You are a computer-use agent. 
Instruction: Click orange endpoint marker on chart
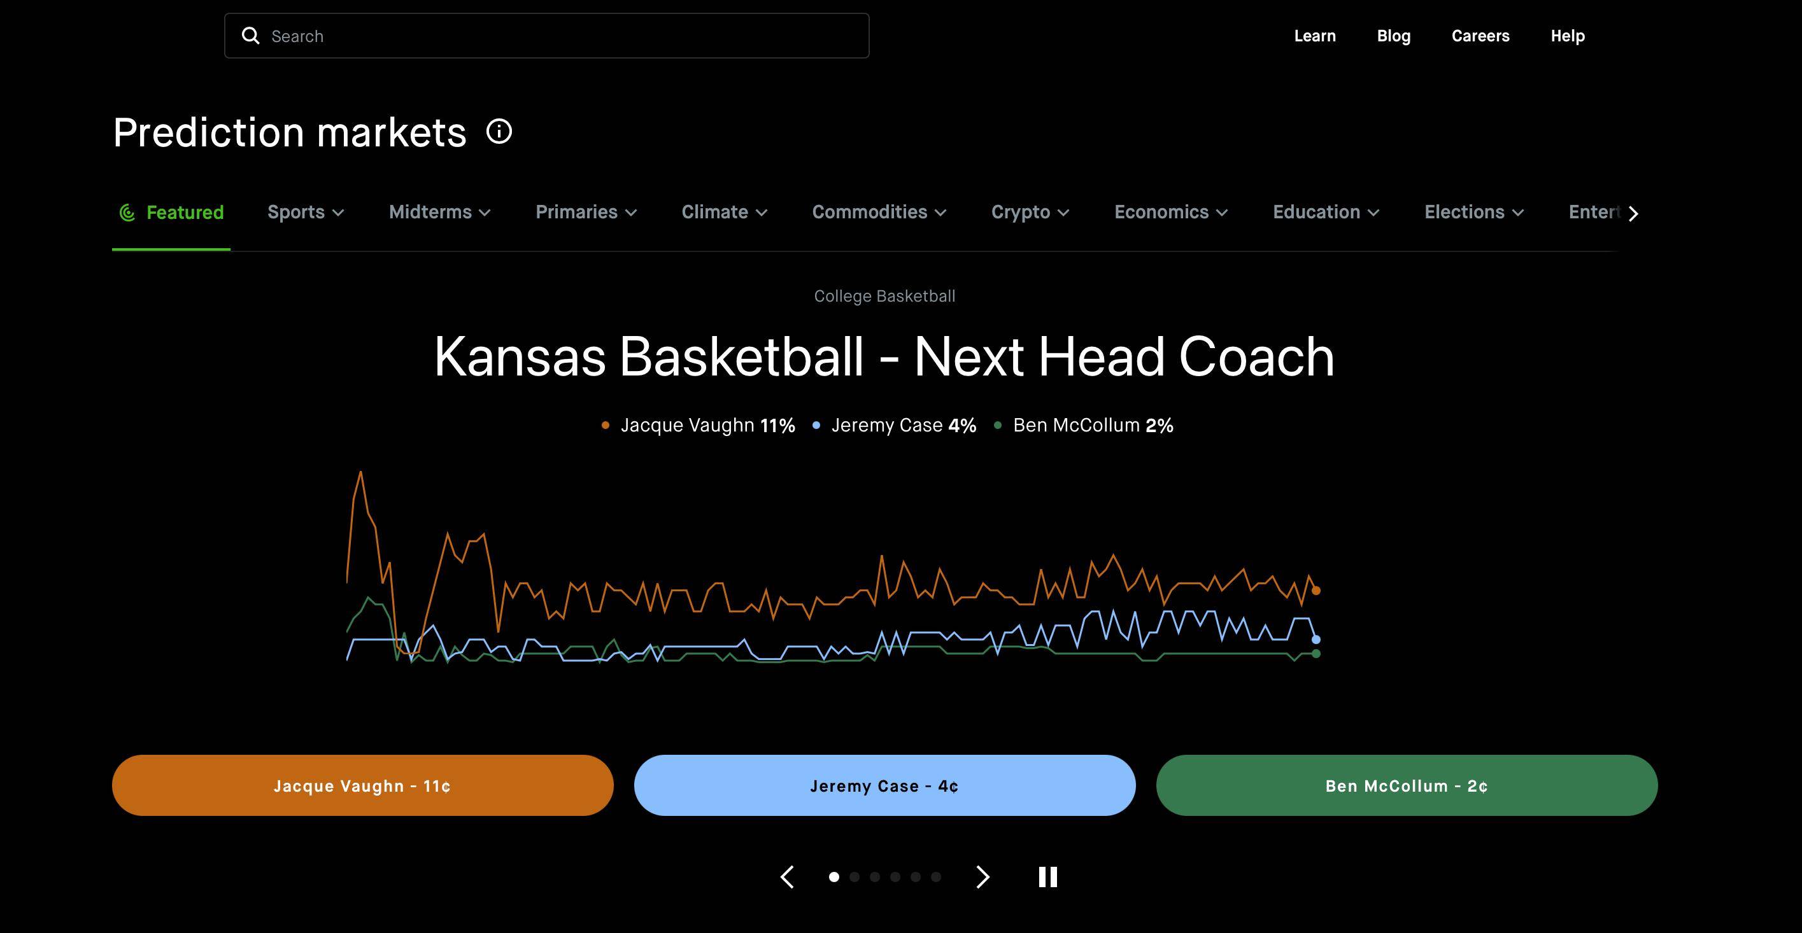(x=1316, y=591)
